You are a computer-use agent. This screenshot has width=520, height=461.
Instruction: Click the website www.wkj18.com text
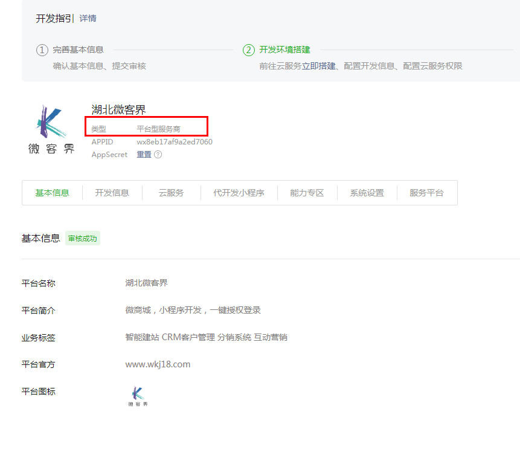pos(158,364)
